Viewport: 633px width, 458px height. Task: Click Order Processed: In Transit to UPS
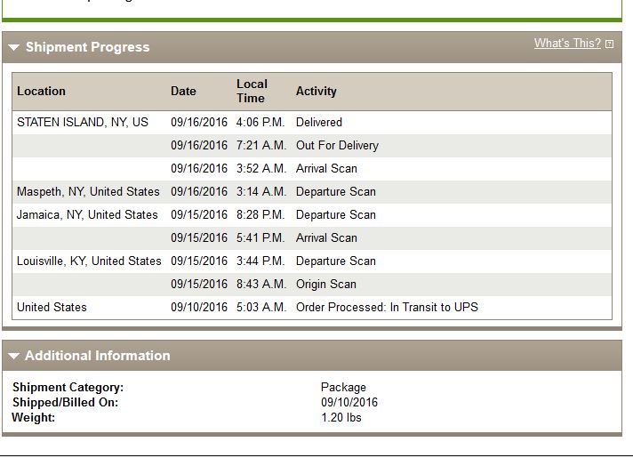(x=387, y=307)
